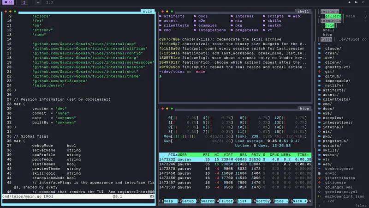Open the skills/ folder in sidebar
The height and width of the screenshot is (208, 369).
point(331,150)
